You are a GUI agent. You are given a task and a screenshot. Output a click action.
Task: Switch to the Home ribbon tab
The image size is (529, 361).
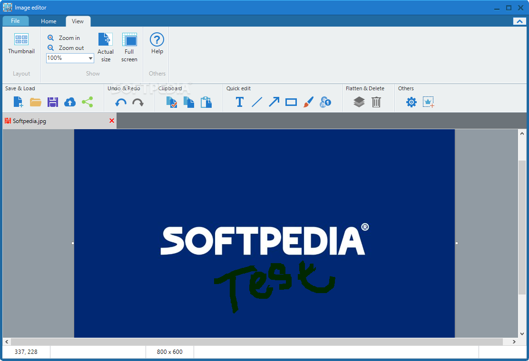[x=49, y=21]
